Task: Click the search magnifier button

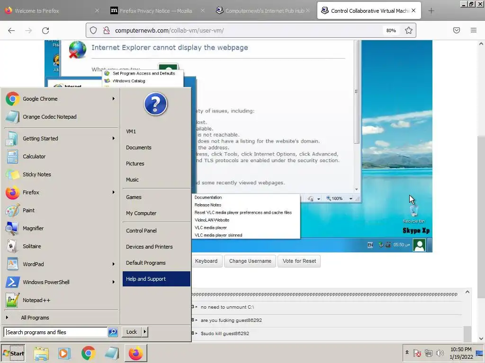Action: (113, 332)
